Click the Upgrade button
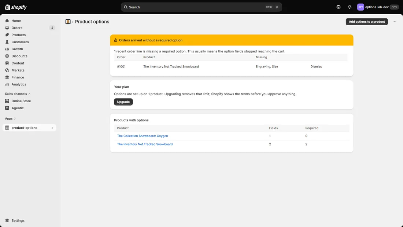 (123, 102)
